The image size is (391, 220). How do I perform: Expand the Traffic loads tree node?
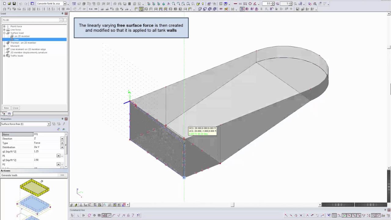point(4,56)
